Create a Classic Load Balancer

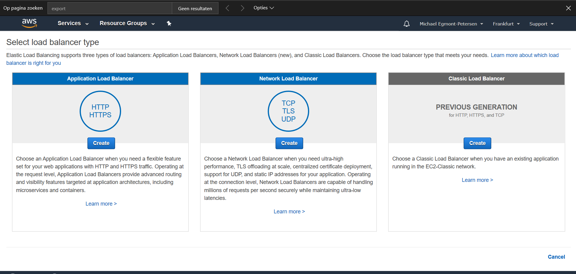[x=477, y=143]
